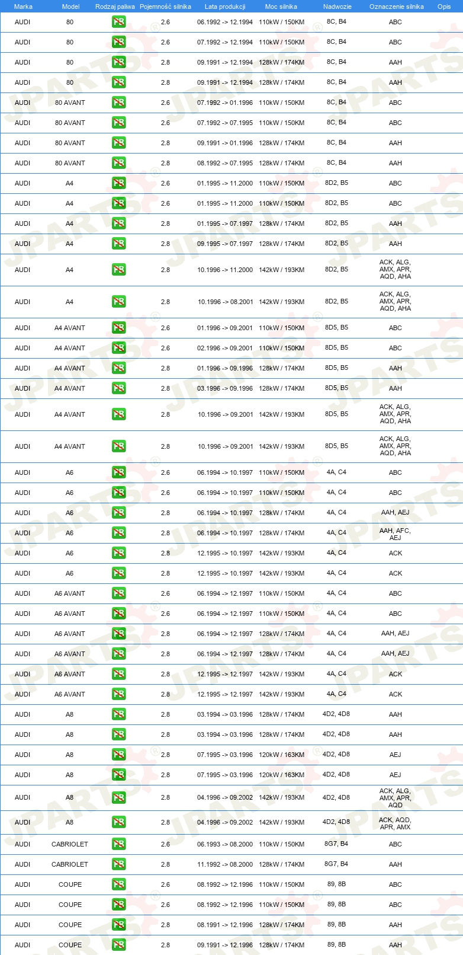Click petrol icon in 80 row 07.1992 -> 12.1994
The height and width of the screenshot is (955, 463).
click(x=119, y=42)
